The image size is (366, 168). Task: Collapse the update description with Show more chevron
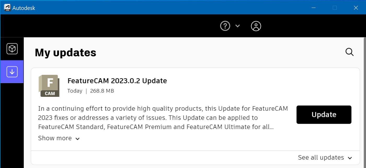coord(77,138)
